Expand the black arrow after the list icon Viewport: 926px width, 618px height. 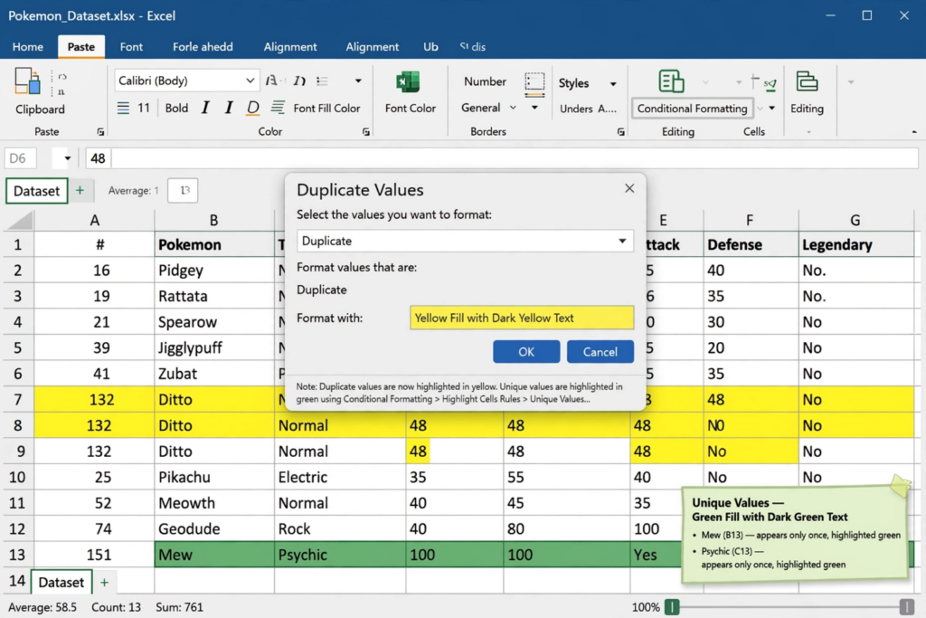[358, 81]
